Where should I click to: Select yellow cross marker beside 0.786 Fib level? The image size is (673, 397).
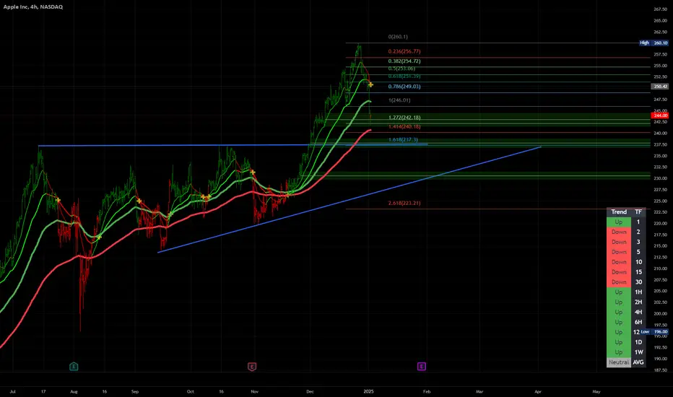(x=370, y=85)
